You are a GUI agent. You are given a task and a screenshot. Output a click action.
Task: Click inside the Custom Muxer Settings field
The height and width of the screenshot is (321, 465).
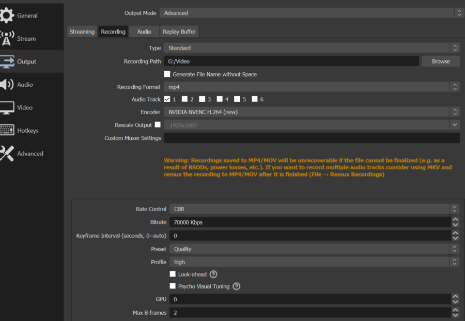(x=310, y=138)
